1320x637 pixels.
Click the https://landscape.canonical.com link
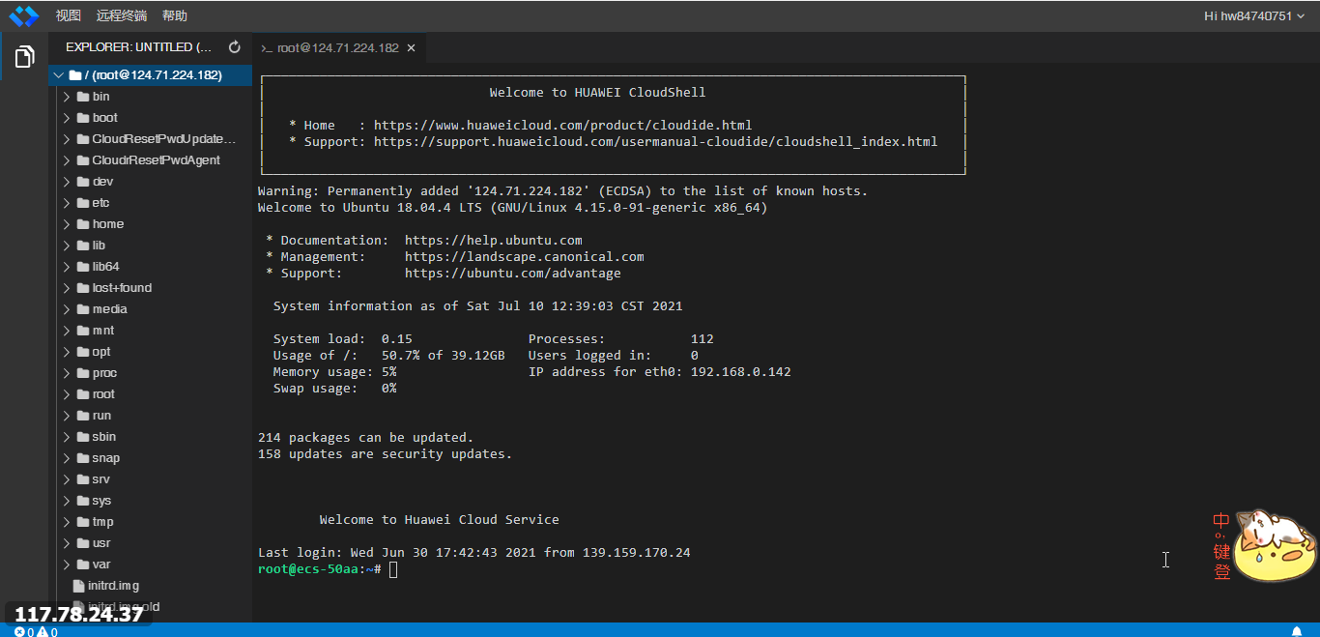pos(525,256)
